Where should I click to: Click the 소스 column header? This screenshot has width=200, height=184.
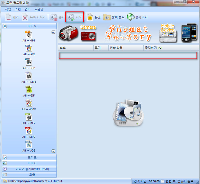(x=75, y=48)
